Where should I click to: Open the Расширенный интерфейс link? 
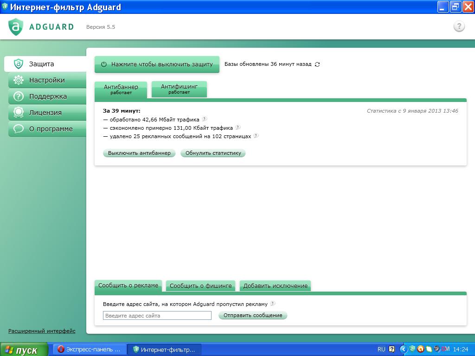pos(42,331)
